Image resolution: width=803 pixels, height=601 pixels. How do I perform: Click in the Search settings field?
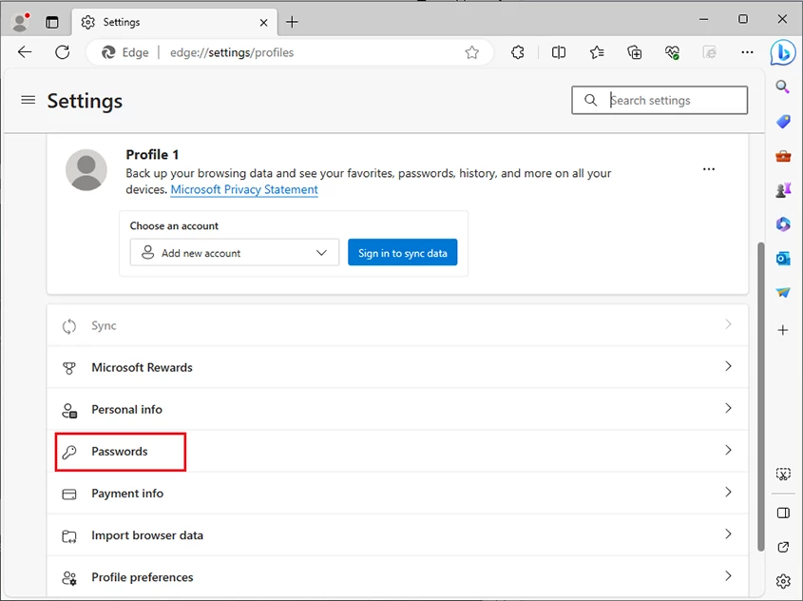tap(660, 100)
